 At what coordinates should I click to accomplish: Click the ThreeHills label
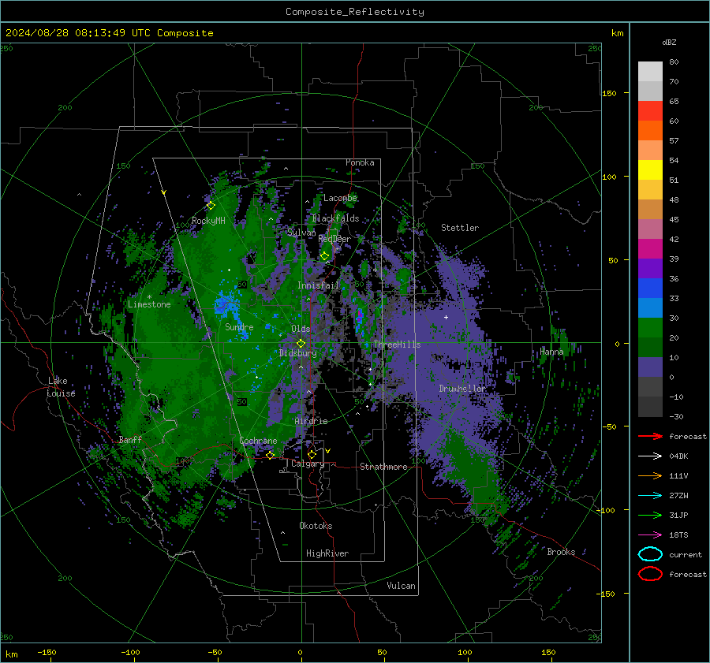coord(397,345)
